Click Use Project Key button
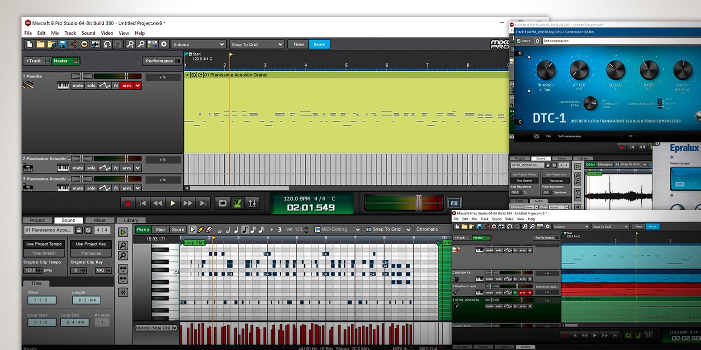The image size is (701, 350). point(91,244)
